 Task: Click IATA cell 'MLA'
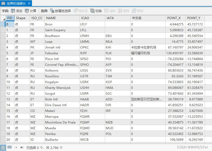pyautogui.click(x=118, y=41)
